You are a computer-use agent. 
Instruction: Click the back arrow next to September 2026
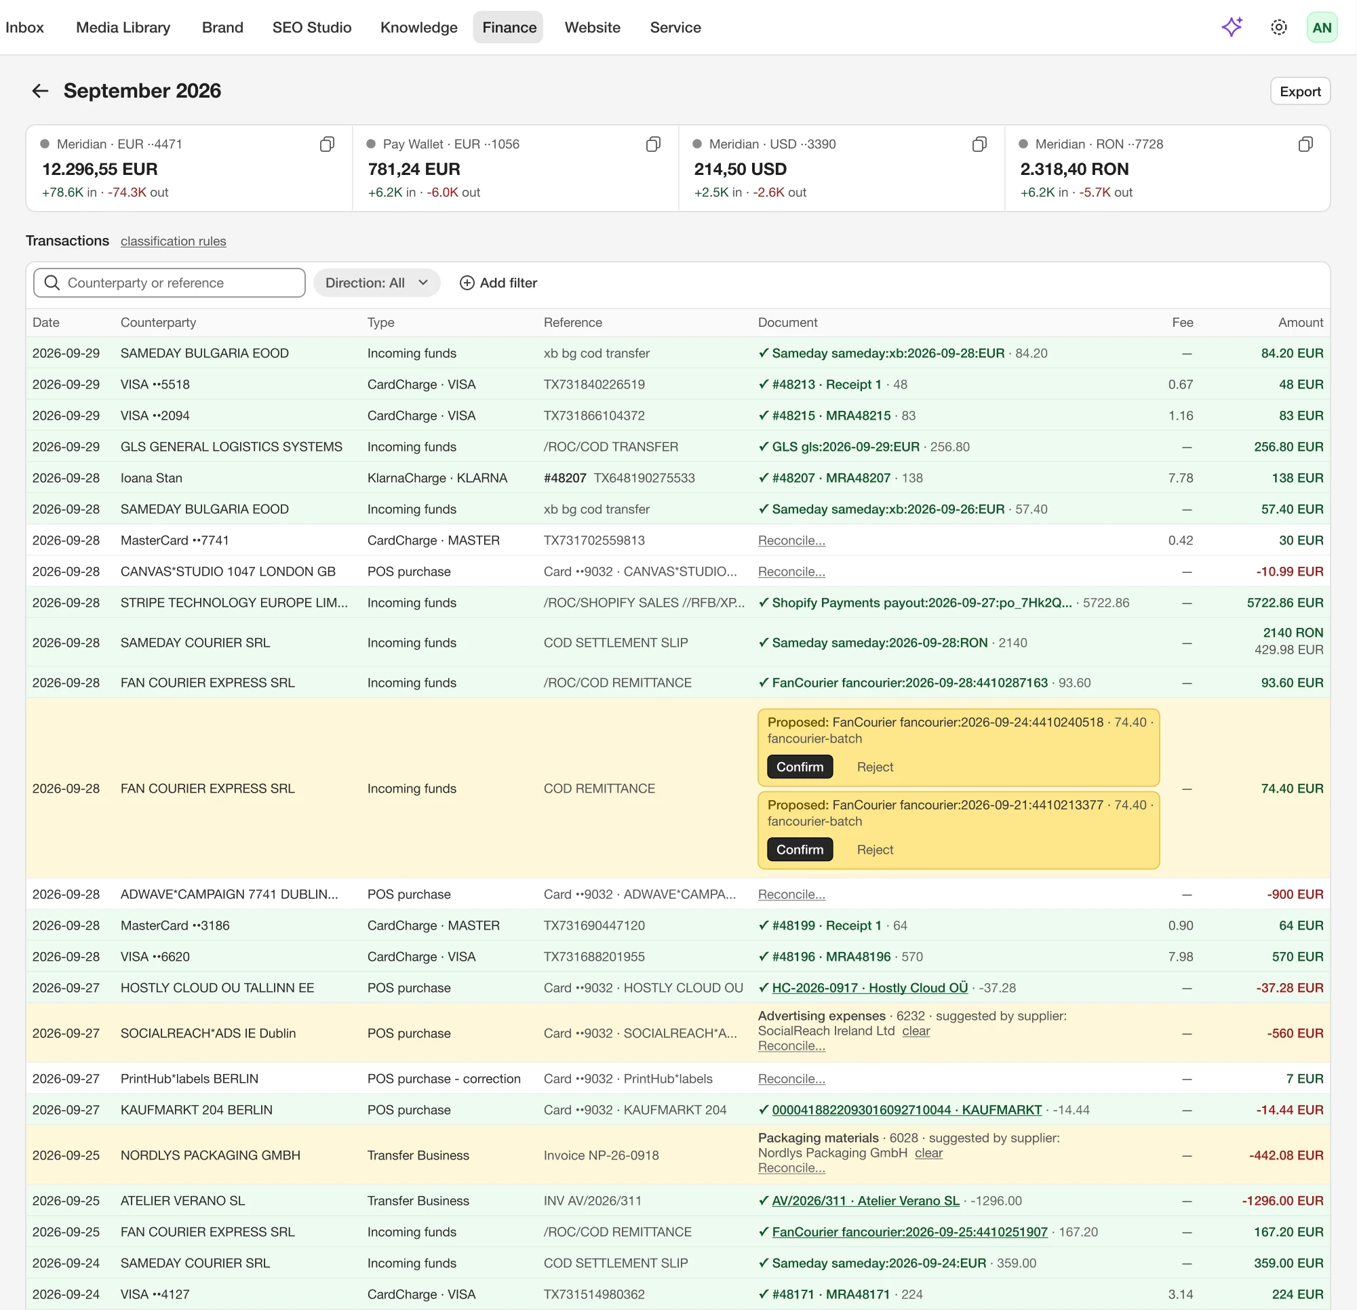coord(40,91)
